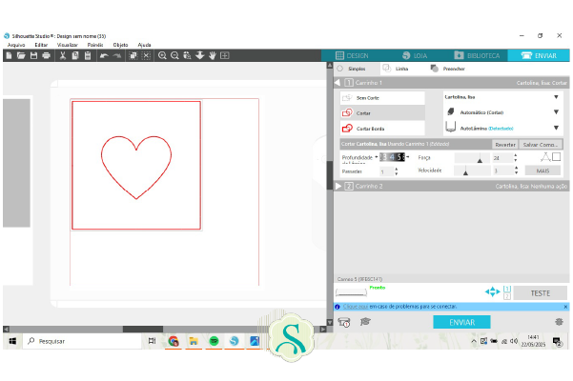Select tool carriage 2 box near TESTE
Screen dimensions: 573x381
point(507,296)
